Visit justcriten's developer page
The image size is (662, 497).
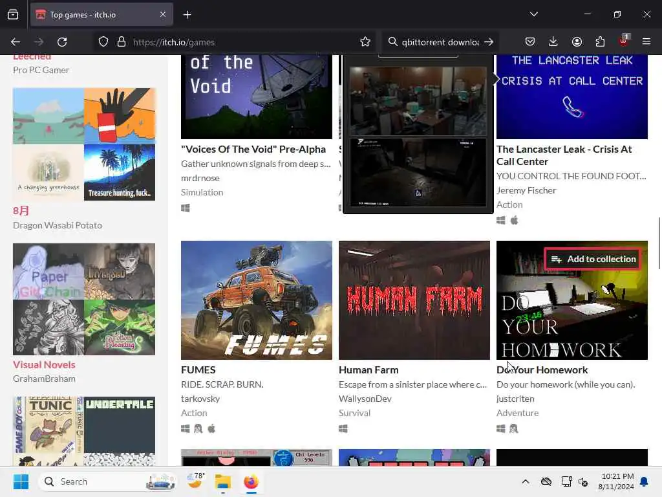(515, 399)
